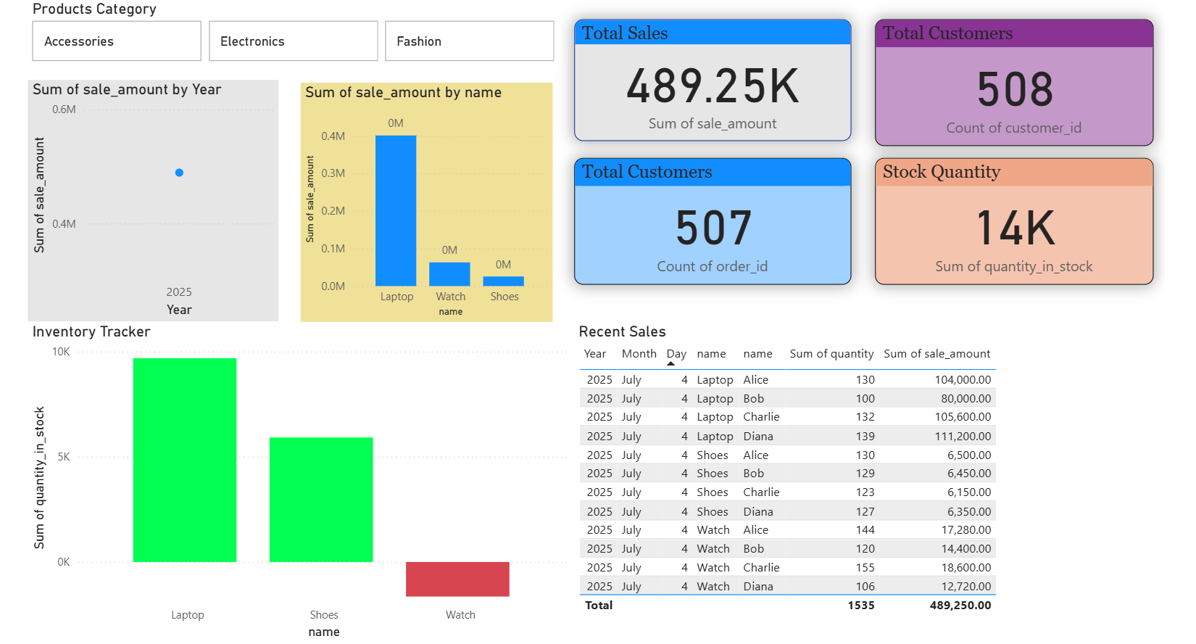Click the blue 2025 data point
The width and height of the screenshot is (1196, 644).
pyautogui.click(x=179, y=173)
